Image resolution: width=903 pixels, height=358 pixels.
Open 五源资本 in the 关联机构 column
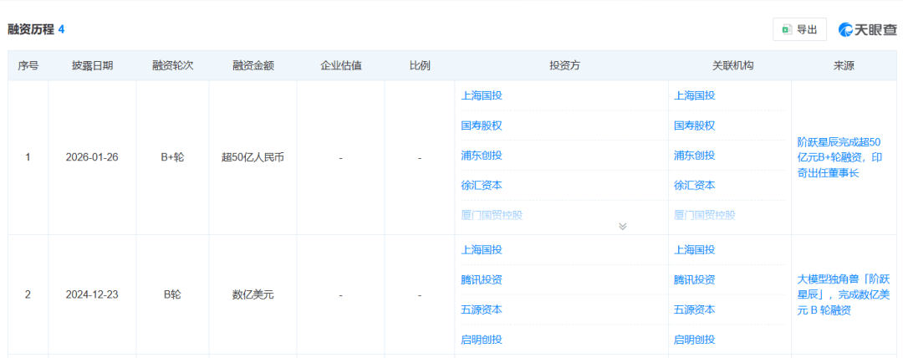[x=695, y=309]
